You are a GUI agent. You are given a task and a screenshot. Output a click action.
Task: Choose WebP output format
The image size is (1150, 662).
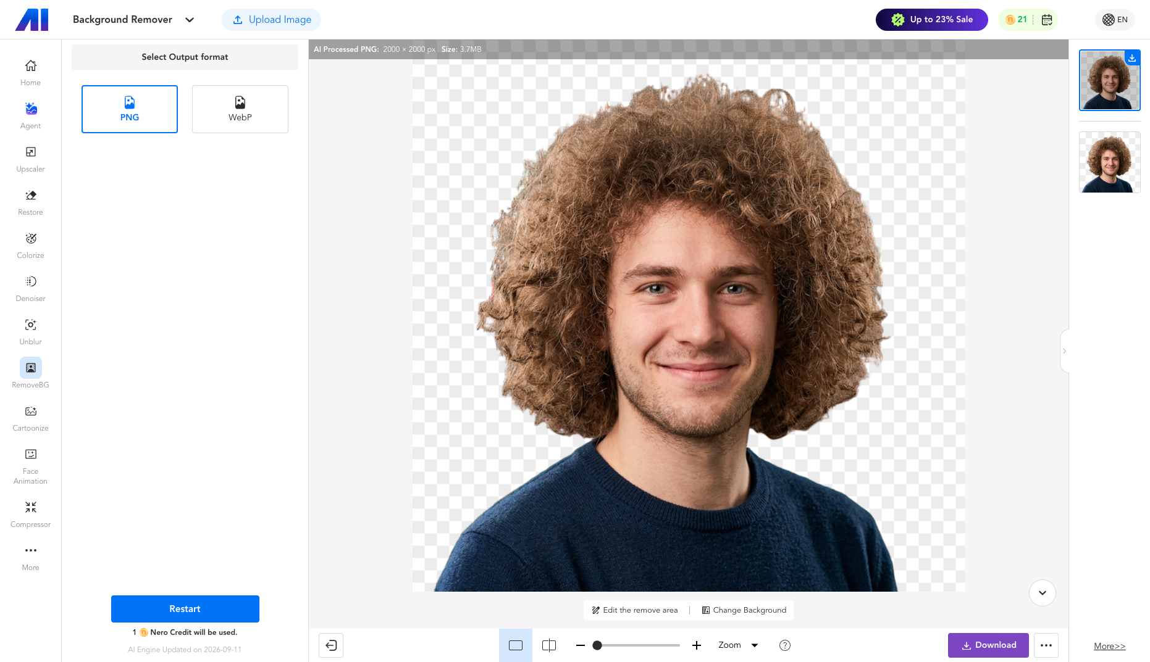click(x=240, y=109)
